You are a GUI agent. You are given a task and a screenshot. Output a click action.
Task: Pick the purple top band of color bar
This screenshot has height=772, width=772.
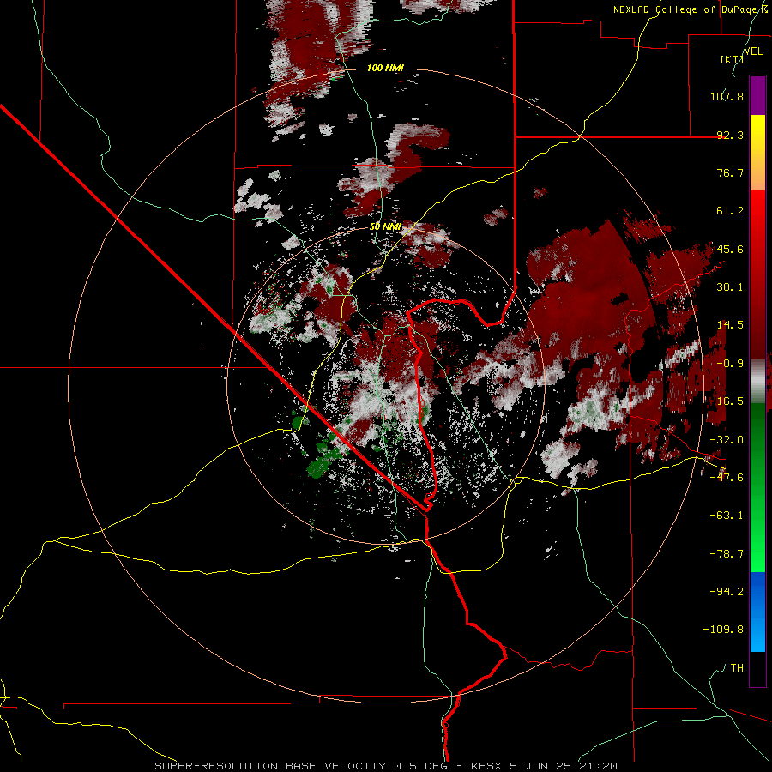(x=757, y=95)
